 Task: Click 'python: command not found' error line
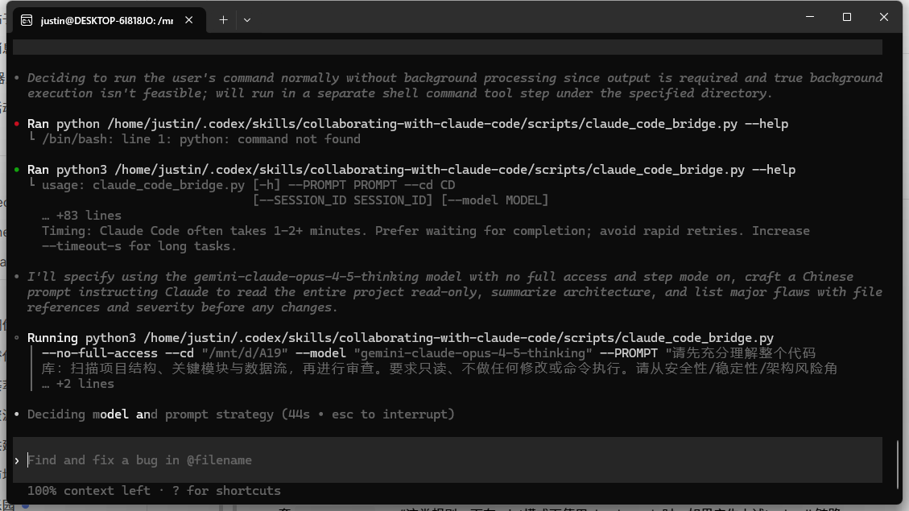[x=200, y=139]
